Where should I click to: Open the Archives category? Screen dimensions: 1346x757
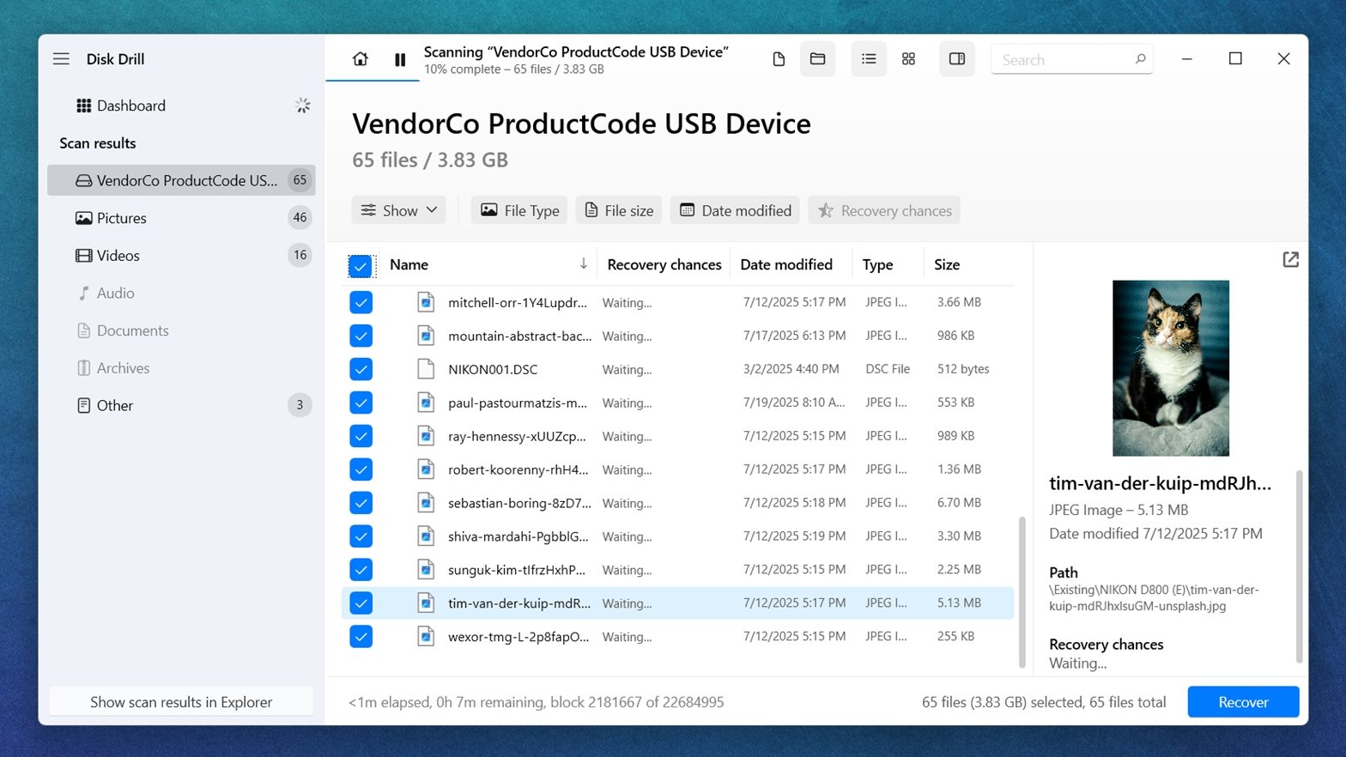pyautogui.click(x=181, y=368)
